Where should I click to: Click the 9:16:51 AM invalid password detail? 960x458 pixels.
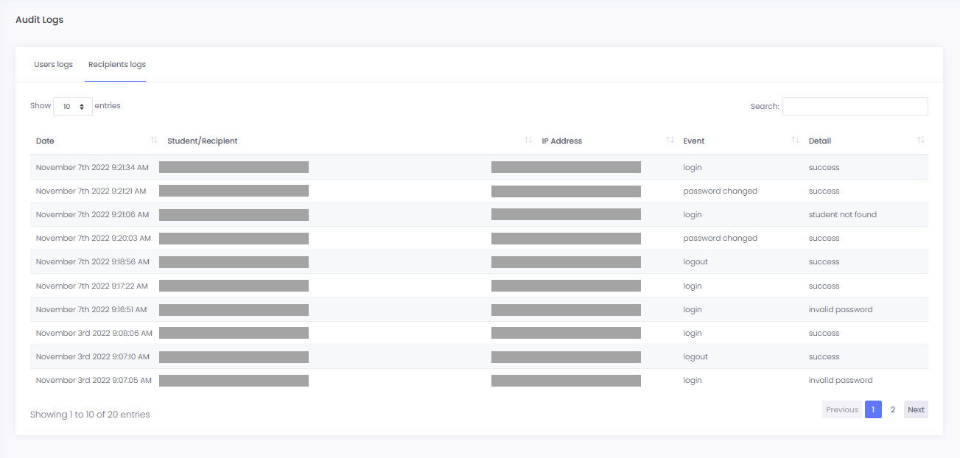click(840, 310)
